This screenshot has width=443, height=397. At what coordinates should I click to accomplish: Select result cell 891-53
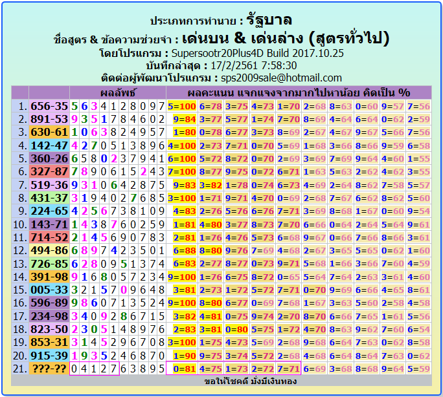point(49,119)
